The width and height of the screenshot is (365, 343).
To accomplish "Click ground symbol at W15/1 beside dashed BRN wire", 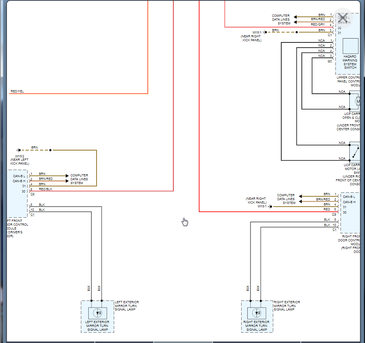I will click(265, 32).
